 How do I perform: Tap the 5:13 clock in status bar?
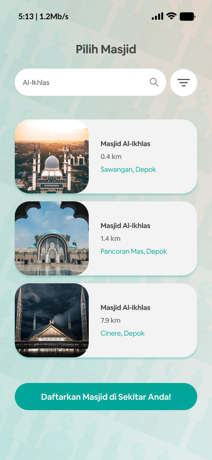tap(26, 16)
